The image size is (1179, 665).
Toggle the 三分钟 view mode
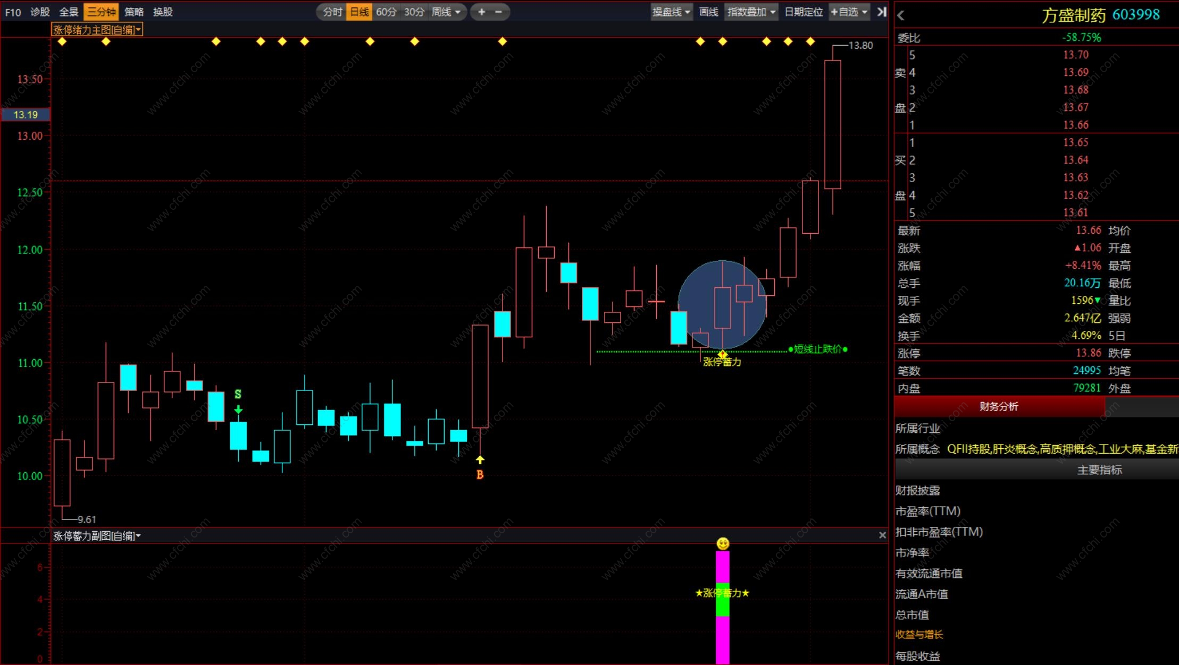coord(101,12)
